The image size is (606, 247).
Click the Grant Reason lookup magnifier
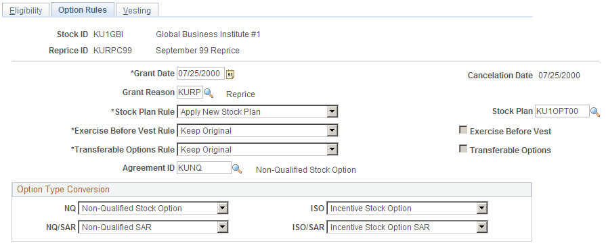point(209,93)
